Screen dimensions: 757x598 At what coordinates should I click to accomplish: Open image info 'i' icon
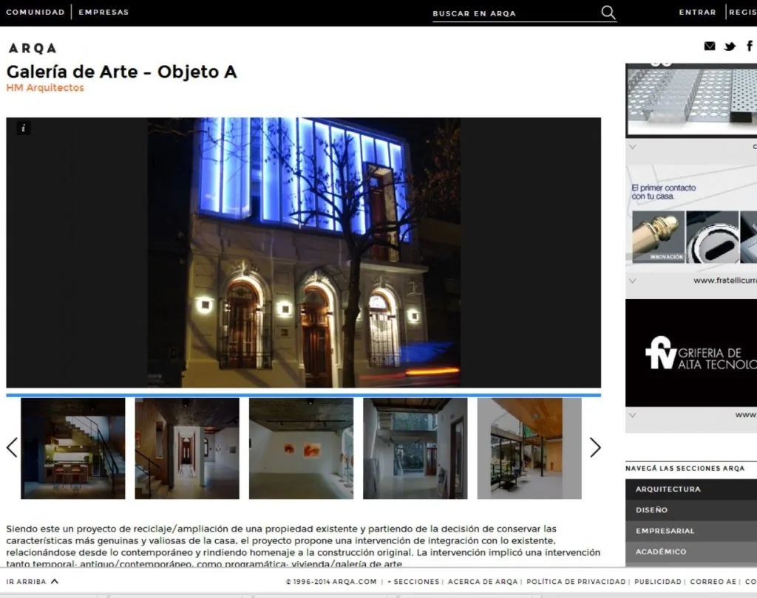[23, 128]
